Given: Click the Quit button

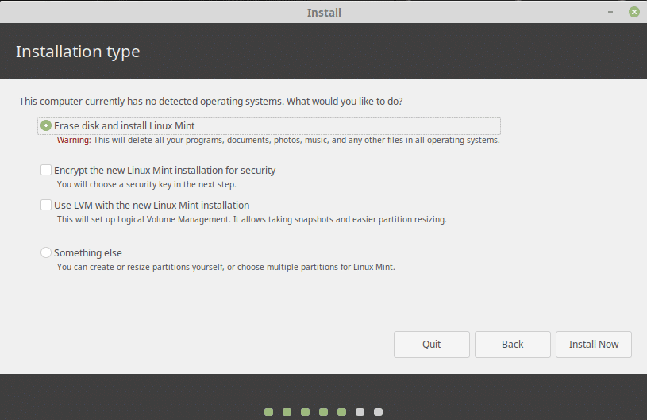Looking at the screenshot, I should pos(432,345).
